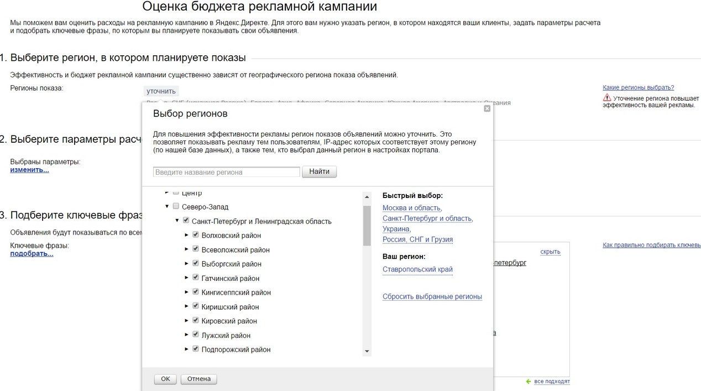
Task: Uncheck the Кировский район checkbox
Action: 196,320
